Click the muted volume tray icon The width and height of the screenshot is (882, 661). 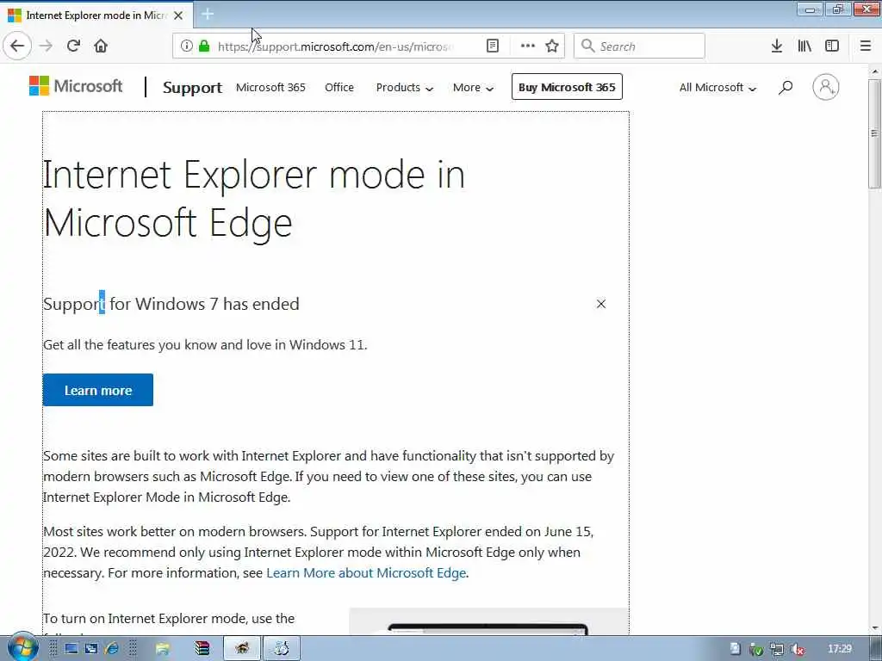(797, 649)
